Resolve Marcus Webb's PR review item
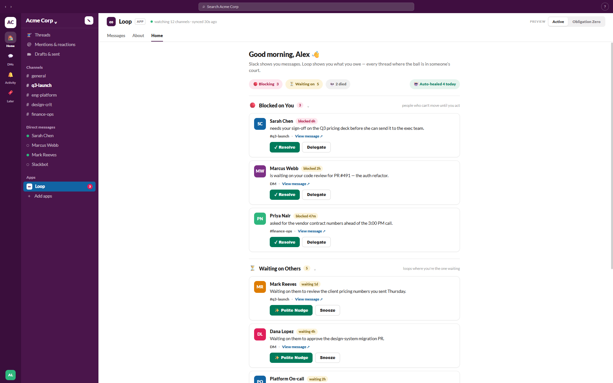 pyautogui.click(x=284, y=195)
